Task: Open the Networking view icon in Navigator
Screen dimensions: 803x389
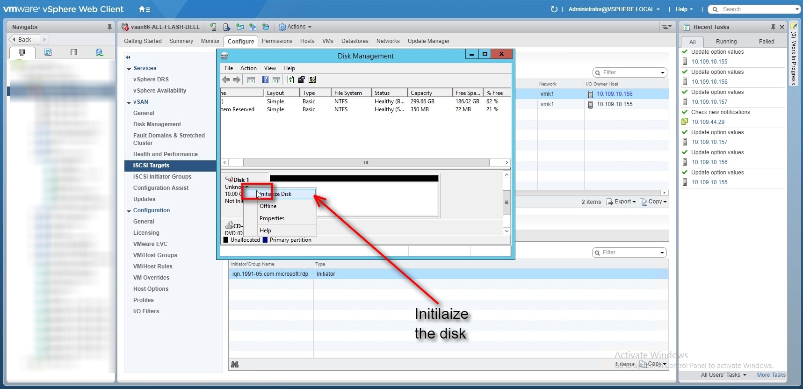Action: pyautogui.click(x=99, y=52)
